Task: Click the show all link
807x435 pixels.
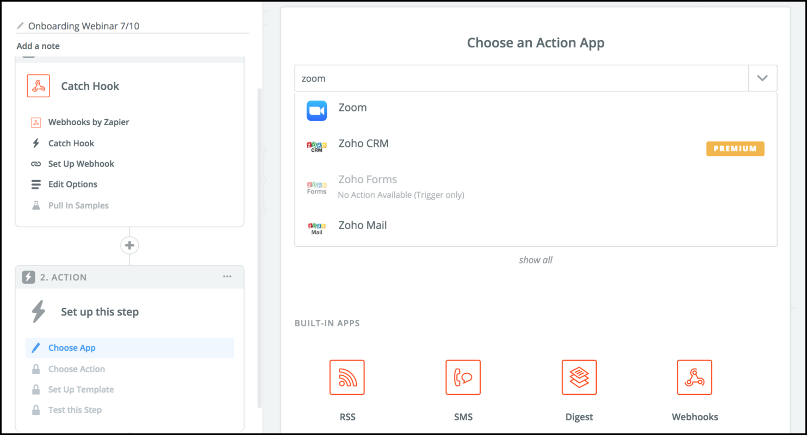Action: 536,260
